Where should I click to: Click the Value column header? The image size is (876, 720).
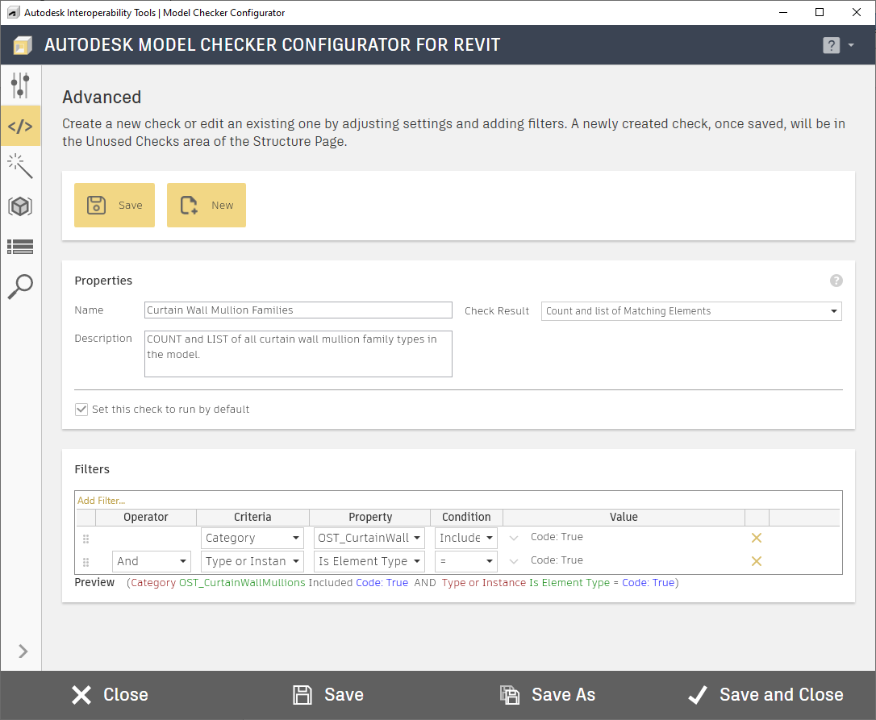click(624, 518)
